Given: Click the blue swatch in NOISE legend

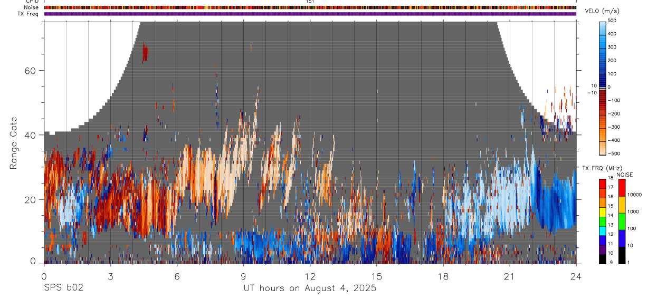Looking at the screenshot, I should pyautogui.click(x=622, y=238).
